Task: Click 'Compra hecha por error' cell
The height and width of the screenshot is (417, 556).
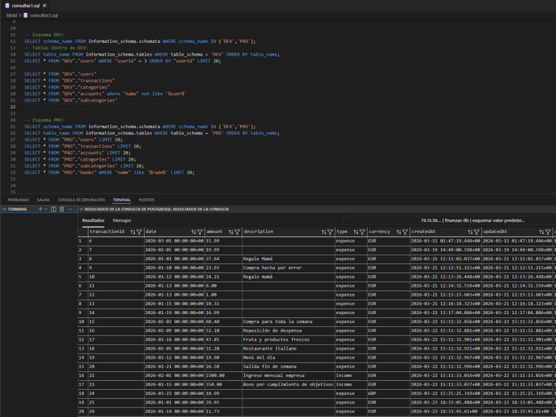Action: [x=288, y=268]
